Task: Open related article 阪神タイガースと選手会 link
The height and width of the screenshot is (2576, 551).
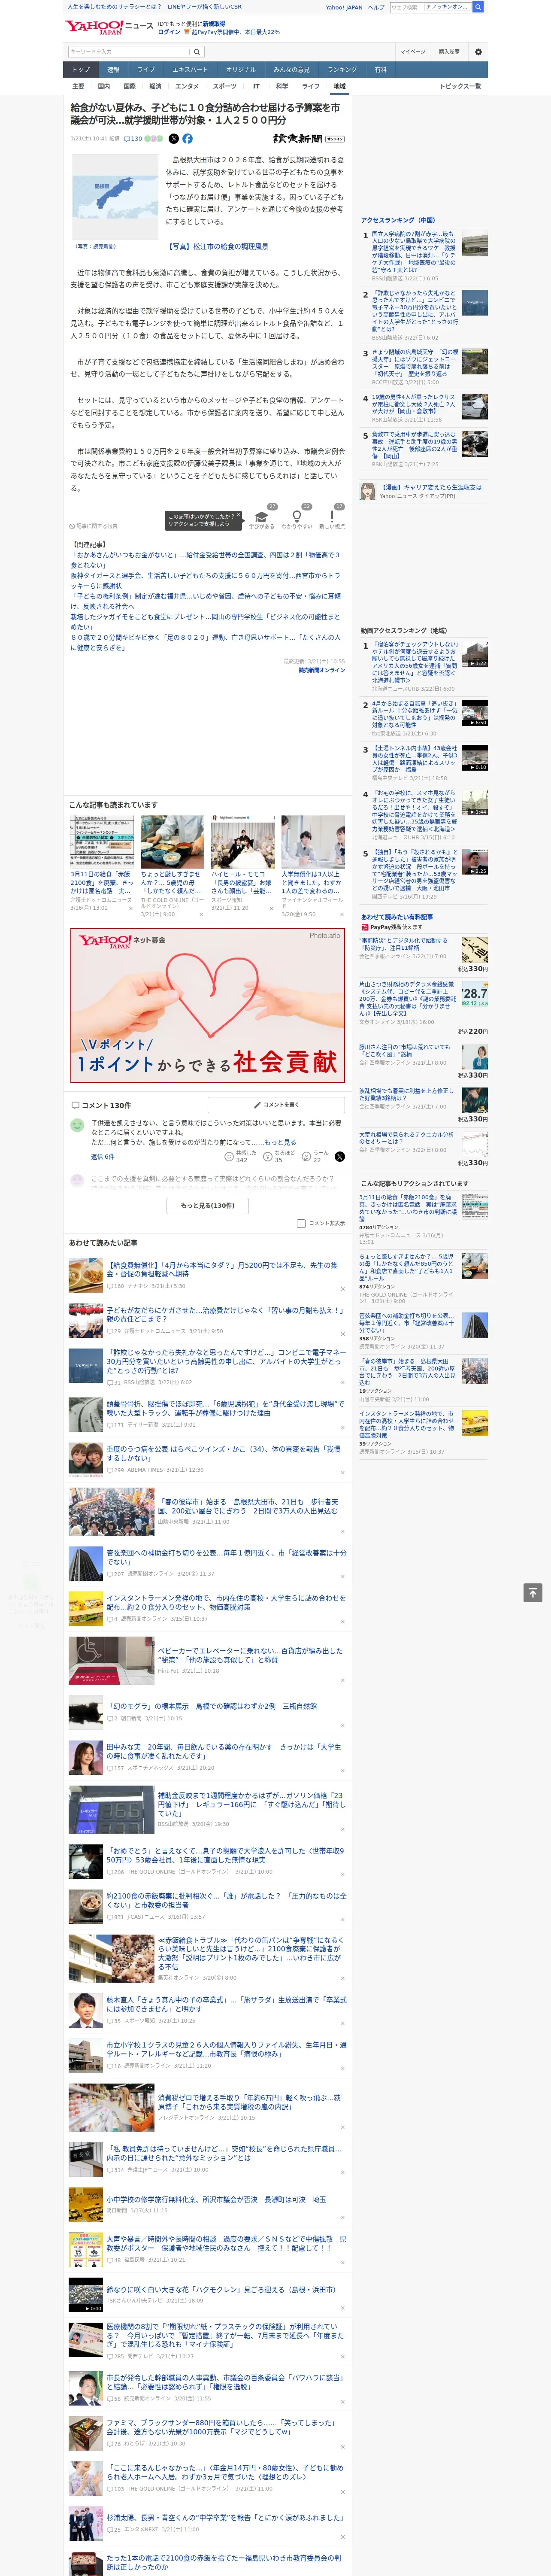Action: (x=205, y=581)
